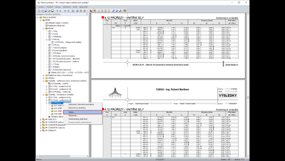Click the highlighted help icon at toolbar end

[x=124, y=11]
